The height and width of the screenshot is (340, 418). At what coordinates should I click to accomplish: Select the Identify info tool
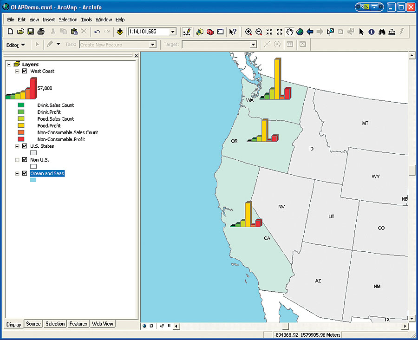[x=372, y=32]
